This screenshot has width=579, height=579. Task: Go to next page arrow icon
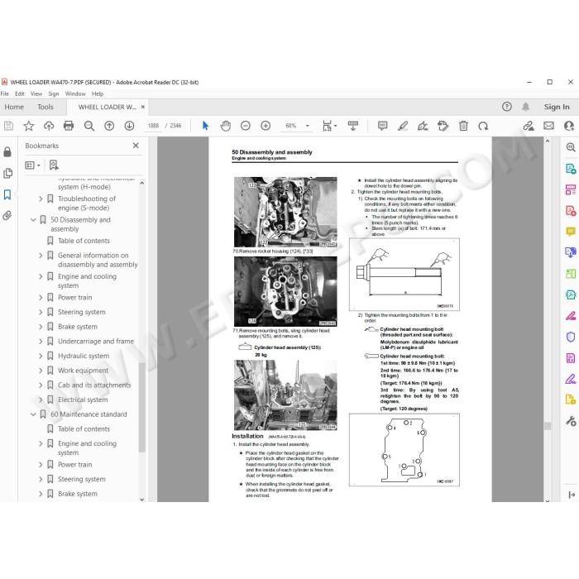point(129,126)
